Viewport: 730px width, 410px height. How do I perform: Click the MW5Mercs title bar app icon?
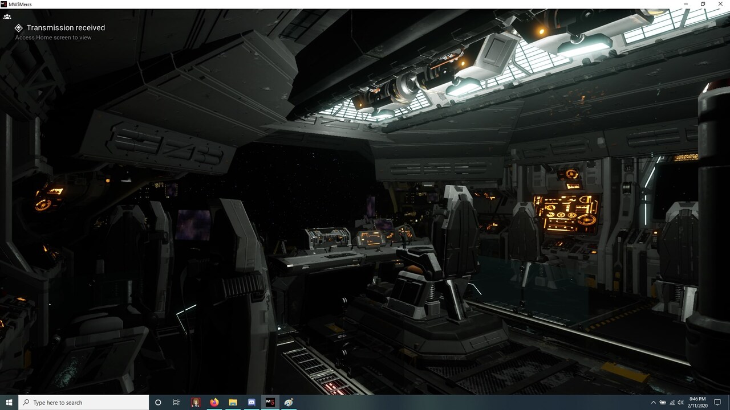[4, 4]
